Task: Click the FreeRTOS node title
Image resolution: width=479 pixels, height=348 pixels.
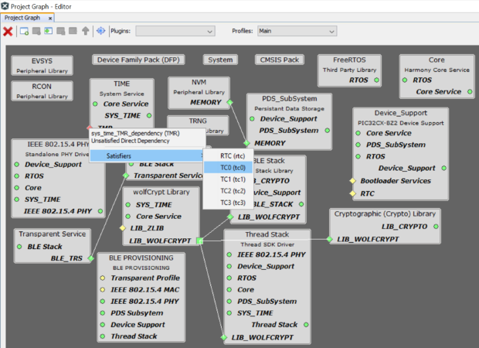Action: 349,60
